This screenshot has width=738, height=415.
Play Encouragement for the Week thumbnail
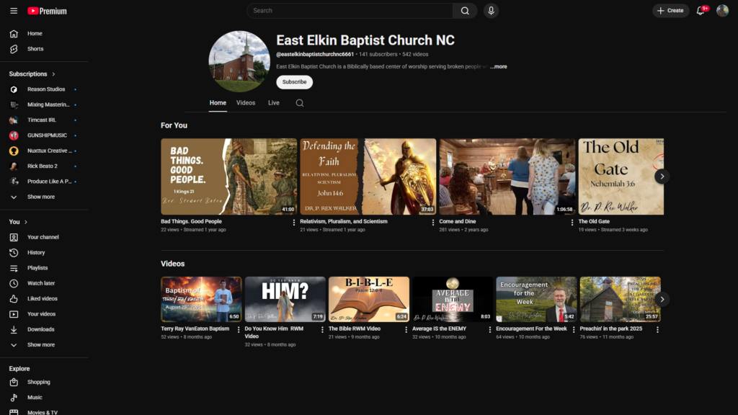[x=536, y=299]
